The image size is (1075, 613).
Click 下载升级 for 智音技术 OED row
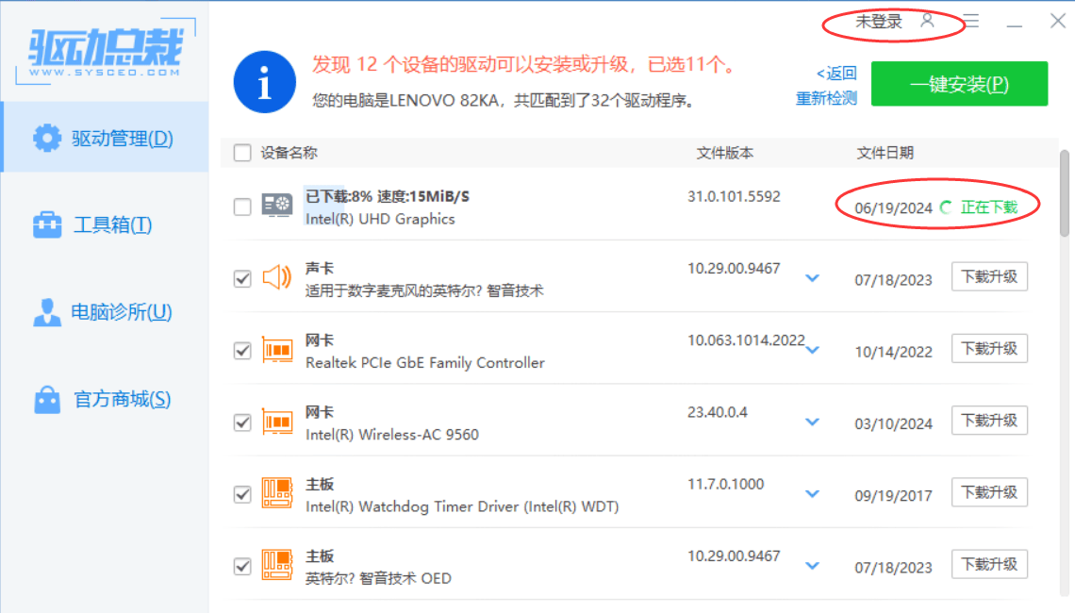point(989,565)
